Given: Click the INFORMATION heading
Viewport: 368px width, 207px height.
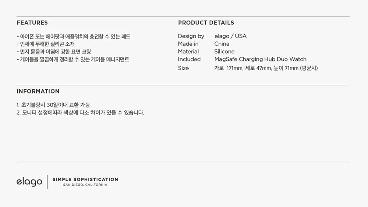Looking at the screenshot, I should coord(38,91).
